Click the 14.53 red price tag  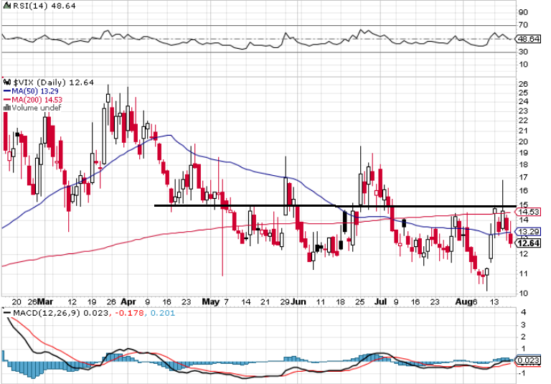[x=527, y=212]
